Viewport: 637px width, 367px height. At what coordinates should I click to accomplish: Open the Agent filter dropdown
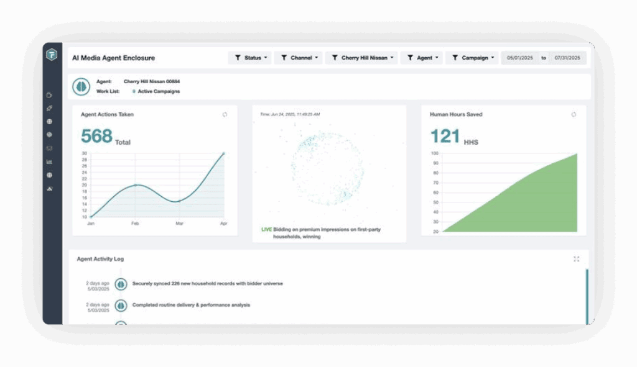click(x=422, y=58)
